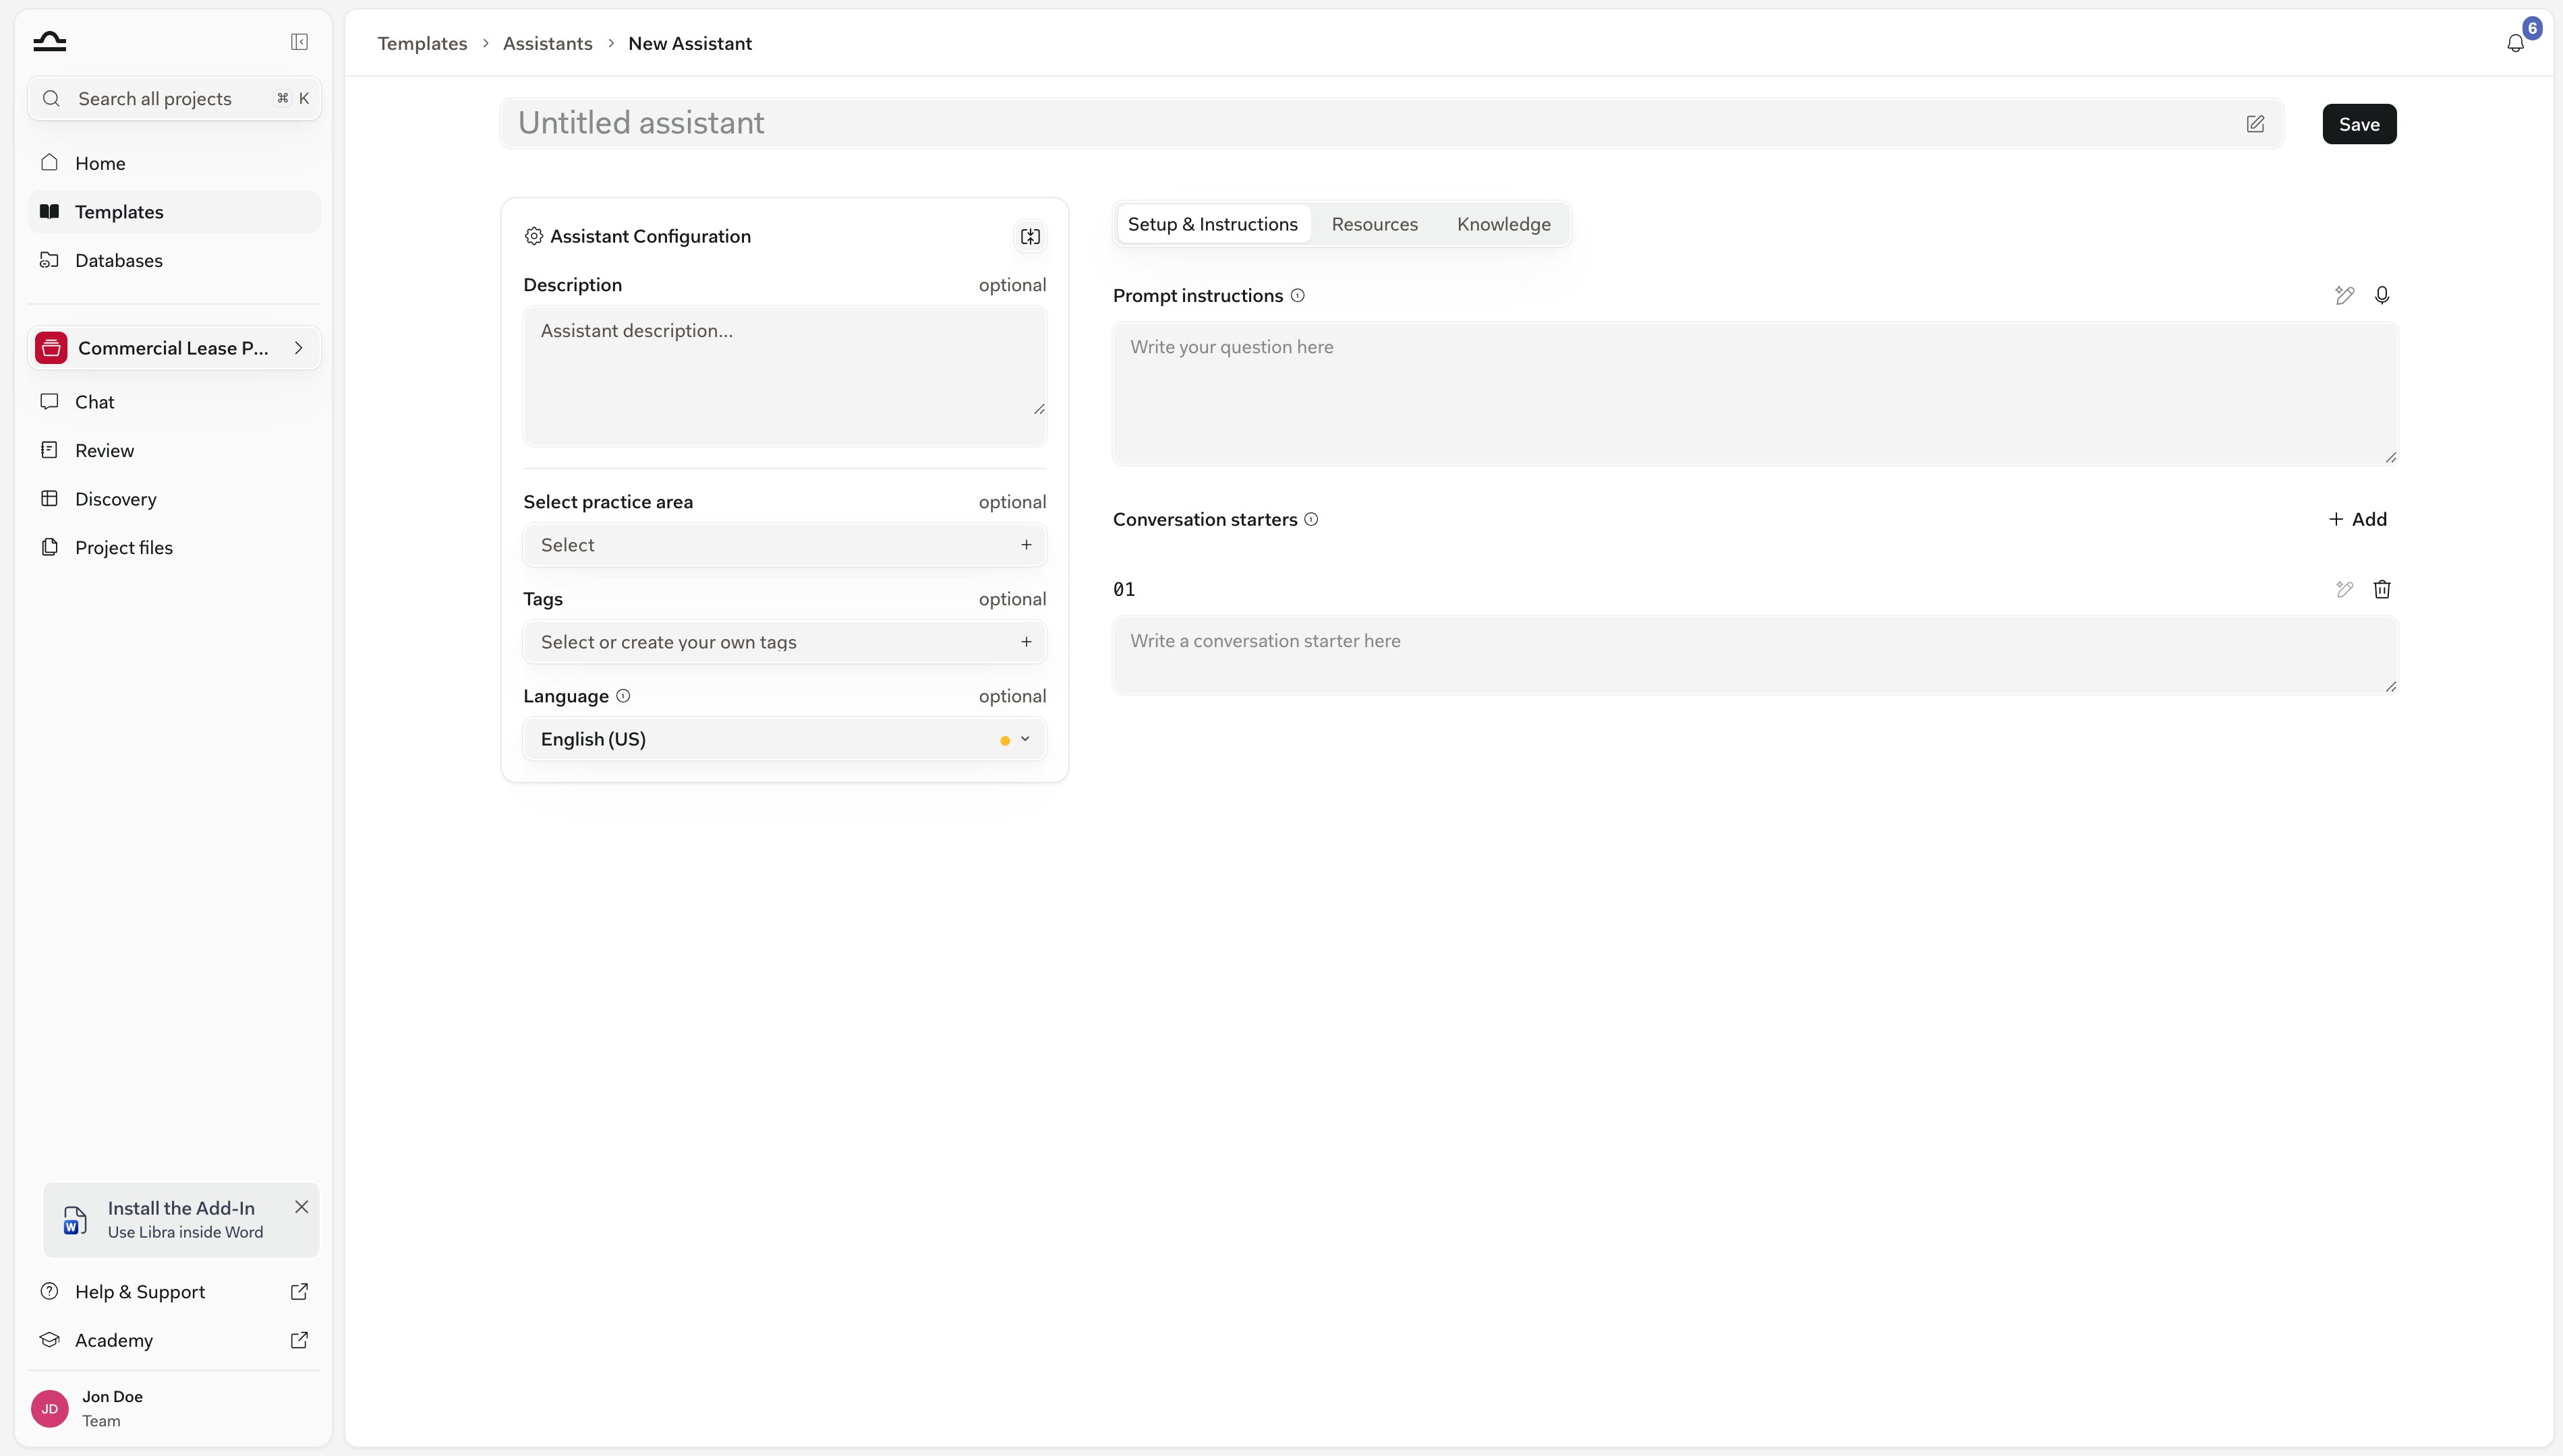Click the microphone icon for prompt dictation
The height and width of the screenshot is (1456, 2563).
(2382, 295)
